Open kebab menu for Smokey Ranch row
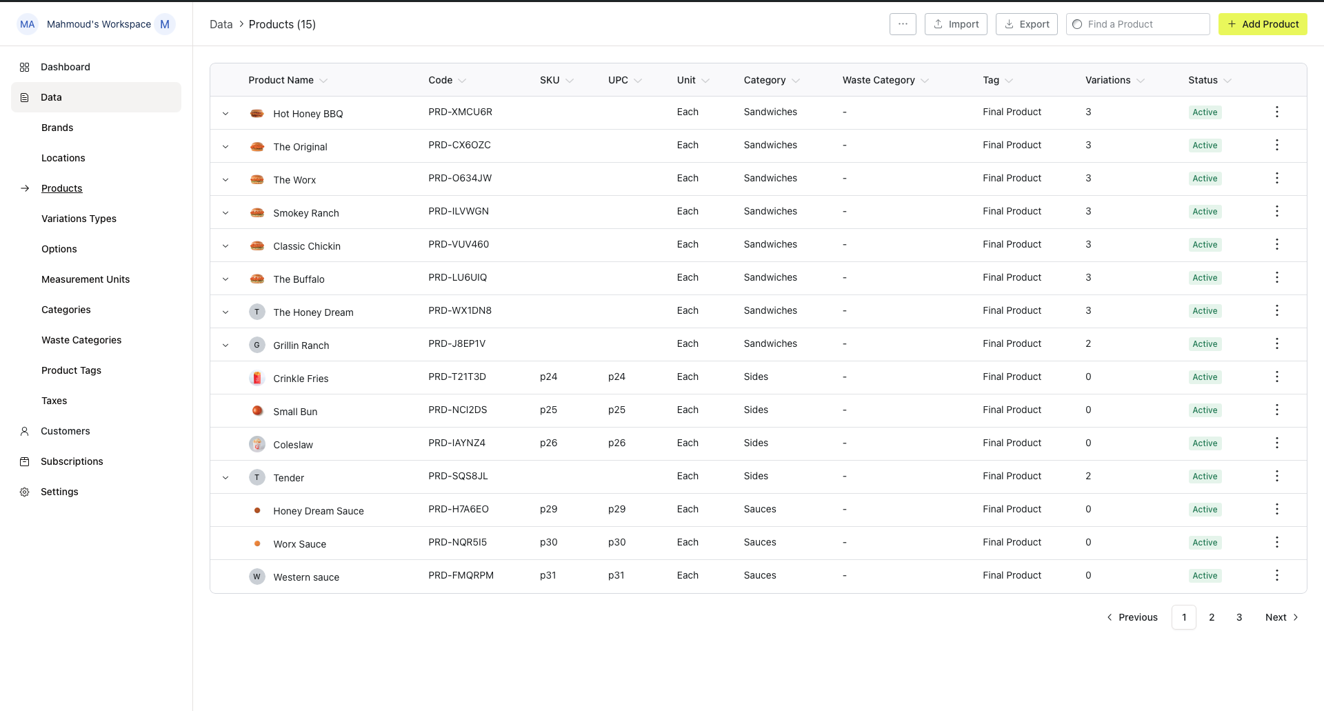This screenshot has width=1324, height=711. [1276, 211]
